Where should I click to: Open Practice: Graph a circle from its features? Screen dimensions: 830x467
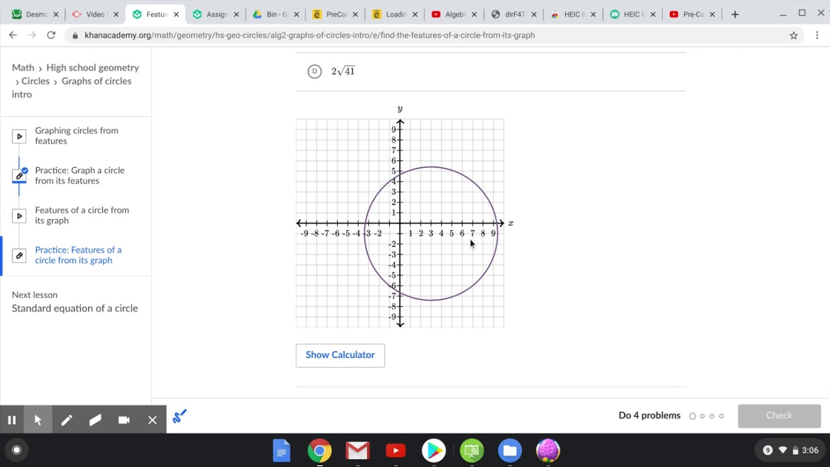[80, 176]
